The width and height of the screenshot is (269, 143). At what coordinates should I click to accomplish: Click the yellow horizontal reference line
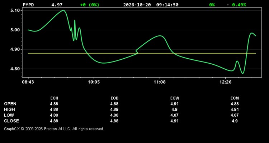pyautogui.click(x=142, y=53)
